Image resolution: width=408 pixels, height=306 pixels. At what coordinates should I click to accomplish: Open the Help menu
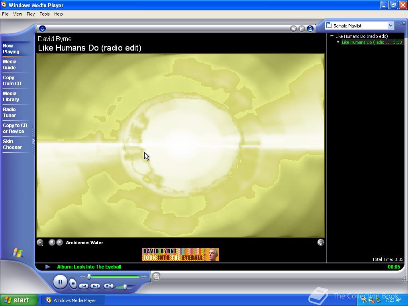pyautogui.click(x=58, y=14)
